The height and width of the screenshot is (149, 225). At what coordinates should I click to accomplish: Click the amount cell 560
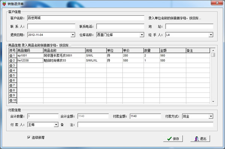pyautogui.click(x=173, y=55)
